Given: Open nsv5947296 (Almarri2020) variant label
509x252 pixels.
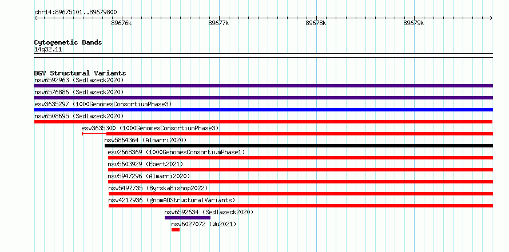Looking at the screenshot, I should click(x=149, y=176).
